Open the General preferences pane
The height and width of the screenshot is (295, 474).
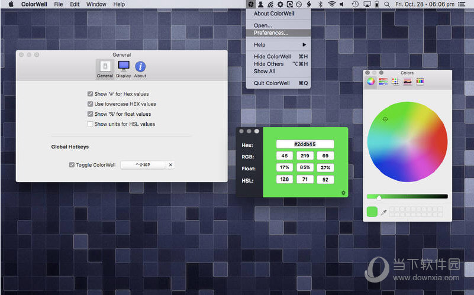(105, 69)
